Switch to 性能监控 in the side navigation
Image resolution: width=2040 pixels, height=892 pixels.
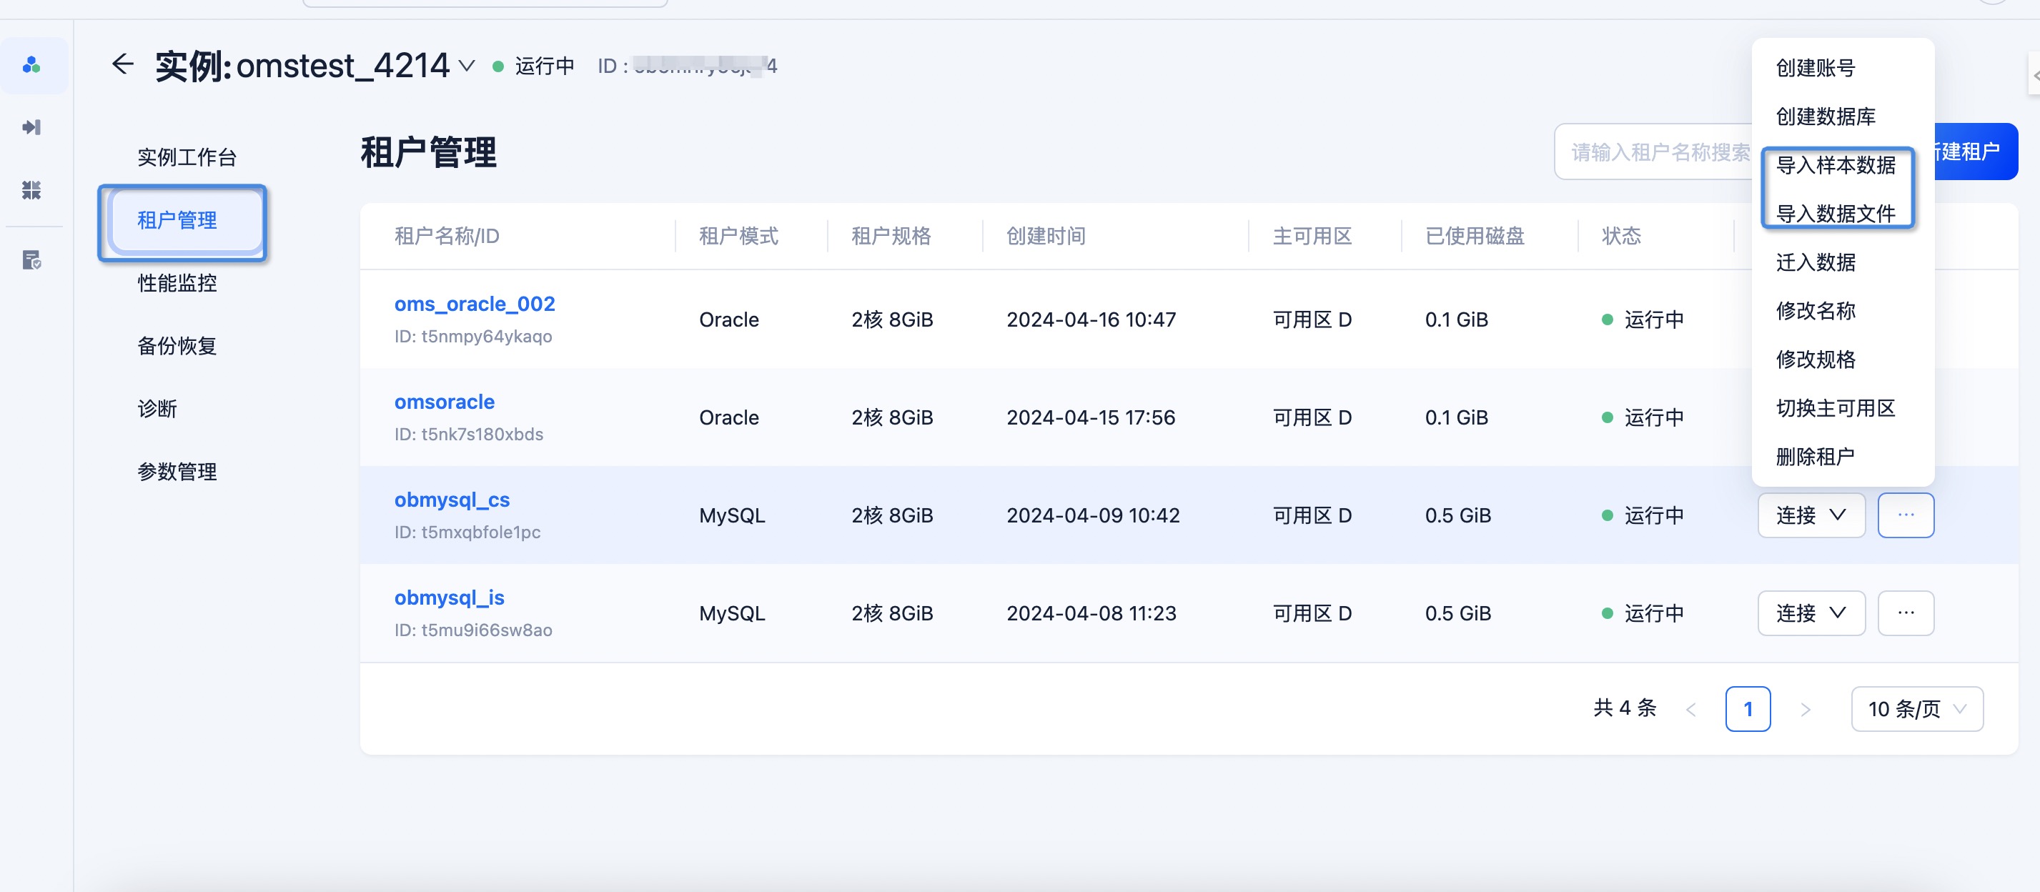pyautogui.click(x=177, y=283)
